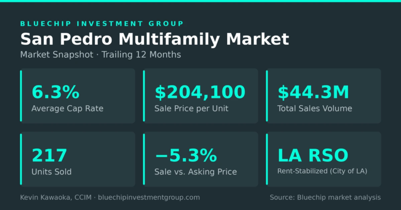Click the LA RSO heading text

[x=313, y=155]
